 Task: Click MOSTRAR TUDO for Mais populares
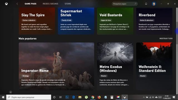[166, 39]
